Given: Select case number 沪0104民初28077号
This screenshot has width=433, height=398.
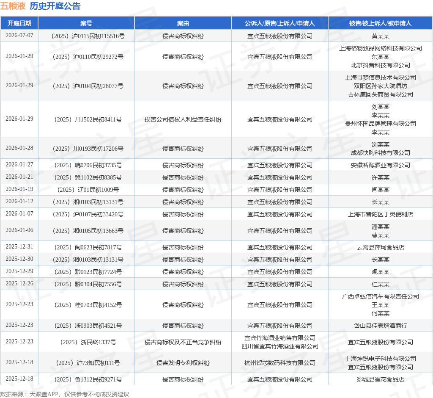Looking at the screenshot, I should [x=88, y=86].
